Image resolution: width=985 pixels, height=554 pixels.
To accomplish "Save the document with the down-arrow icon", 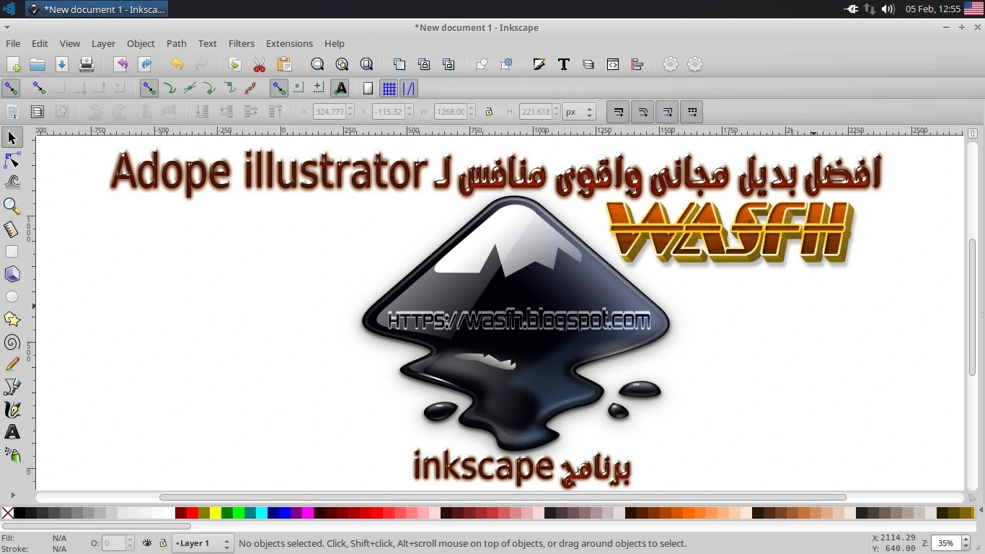I will [62, 64].
